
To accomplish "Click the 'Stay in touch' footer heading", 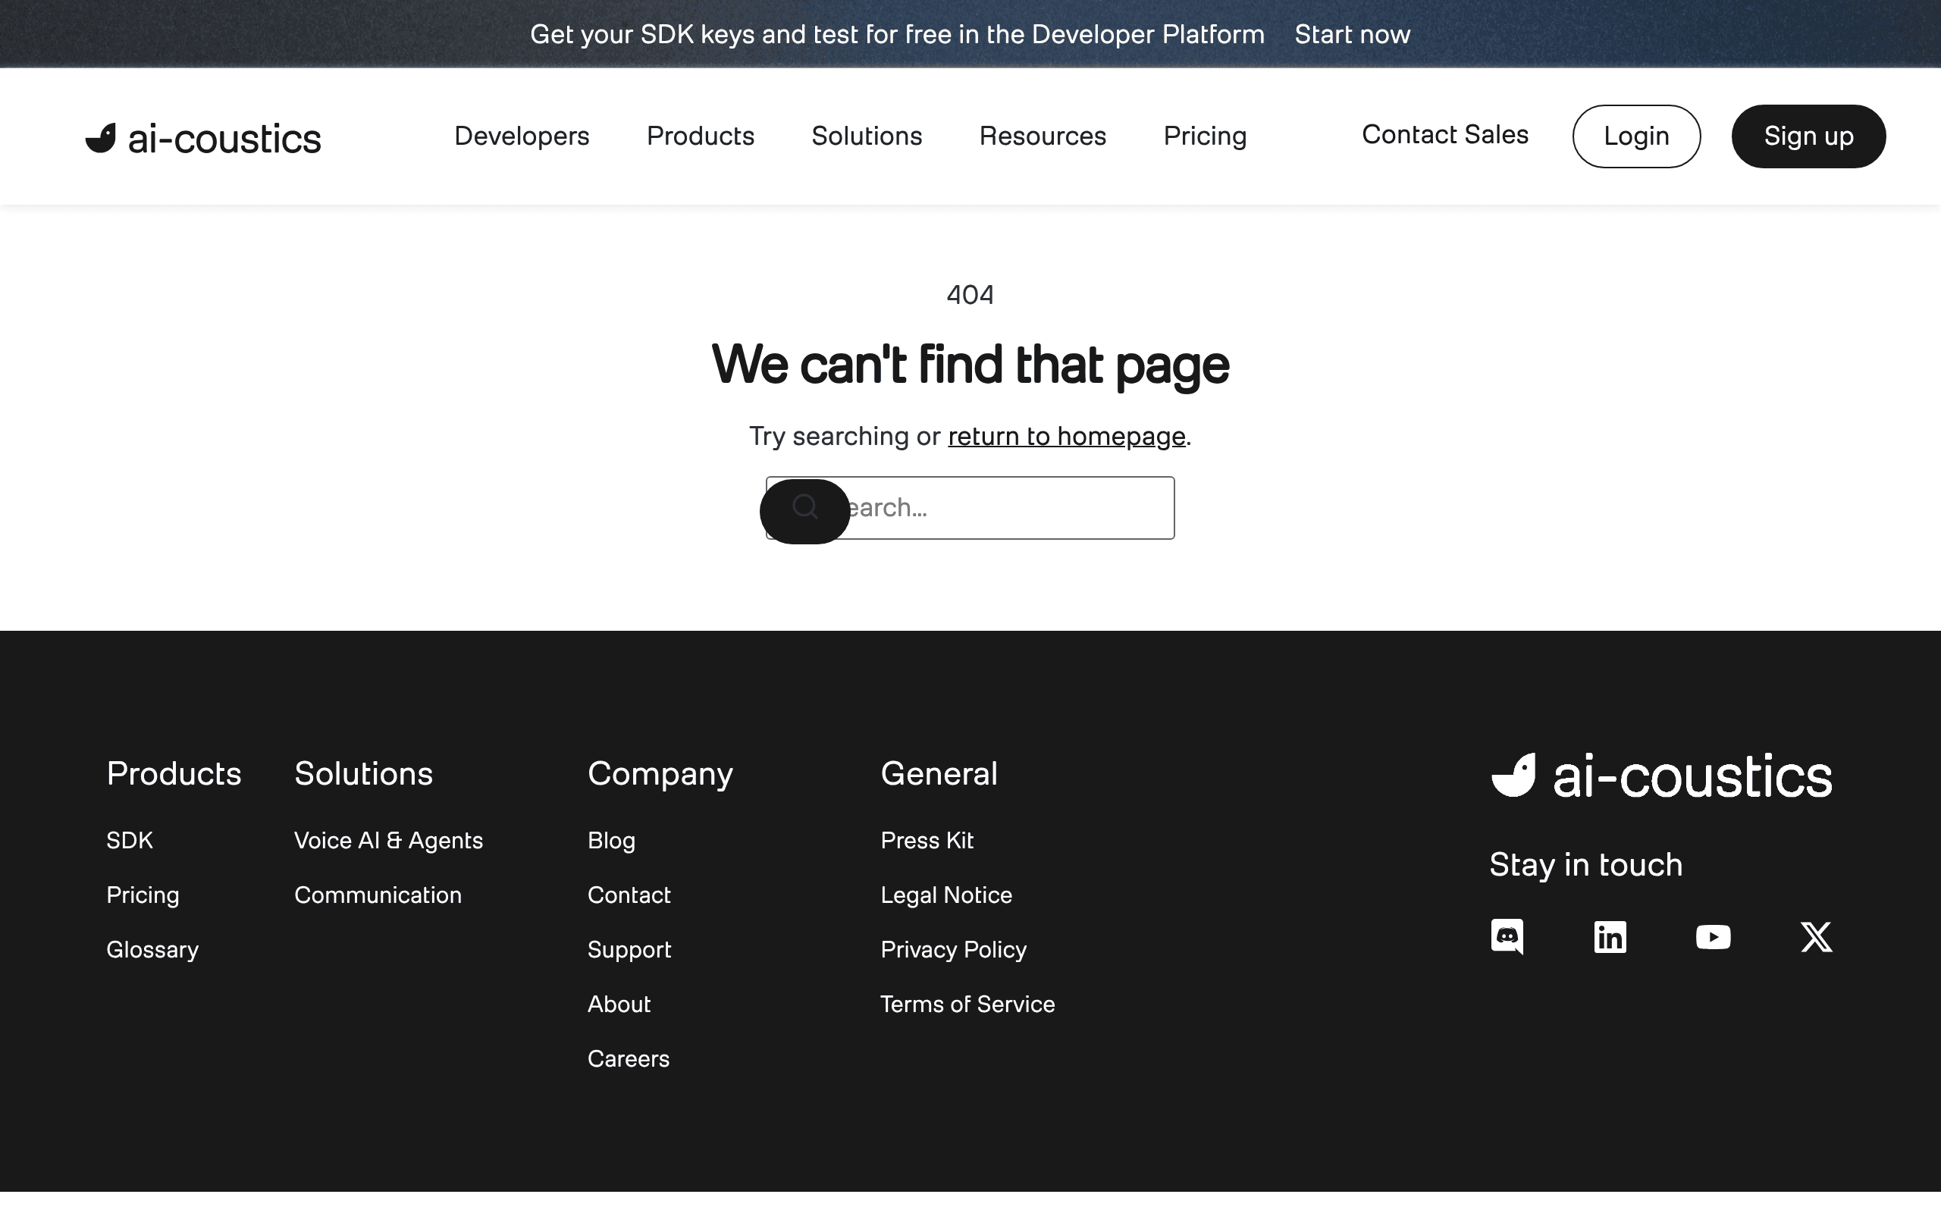I will click(1585, 865).
